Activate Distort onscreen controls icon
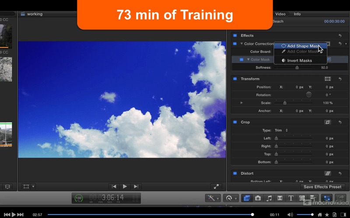The image size is (350, 218). point(327,173)
